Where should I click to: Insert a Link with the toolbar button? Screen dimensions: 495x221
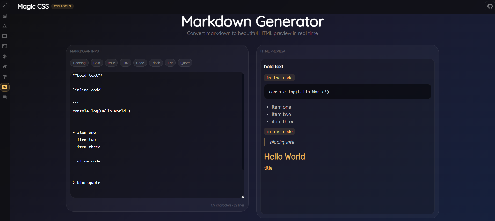[x=126, y=63]
